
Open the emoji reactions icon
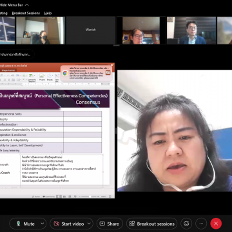tap(186, 224)
